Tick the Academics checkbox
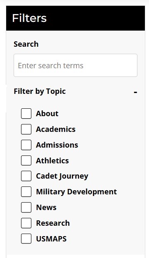 point(26,129)
